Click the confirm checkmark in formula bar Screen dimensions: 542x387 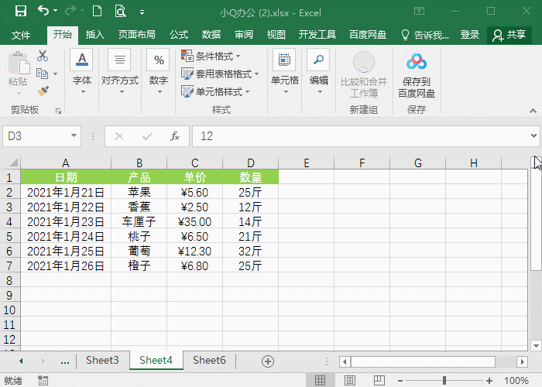click(x=147, y=136)
